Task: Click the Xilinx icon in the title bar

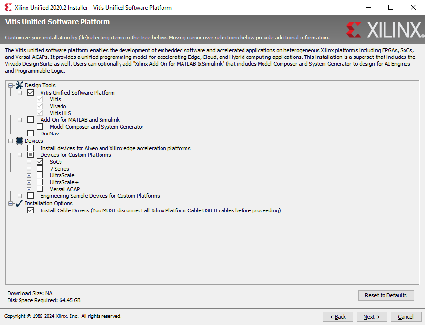Action: coord(8,8)
